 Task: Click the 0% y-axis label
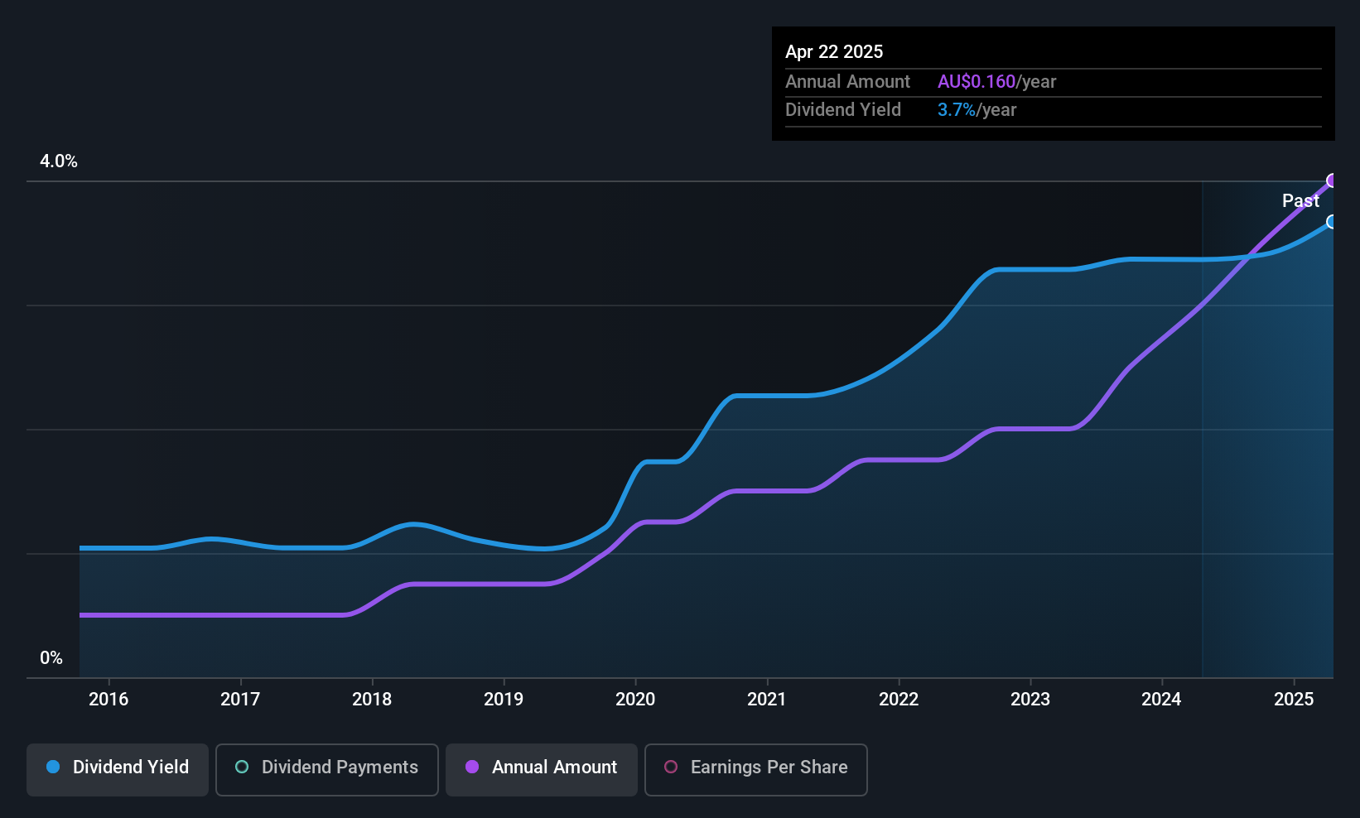51,658
